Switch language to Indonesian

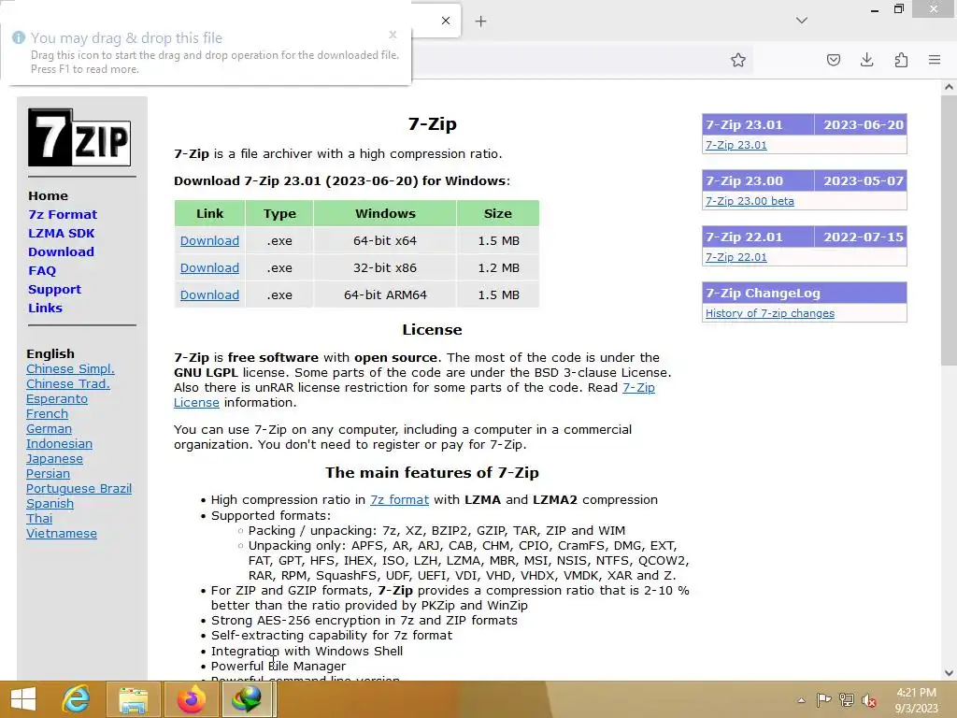(59, 443)
